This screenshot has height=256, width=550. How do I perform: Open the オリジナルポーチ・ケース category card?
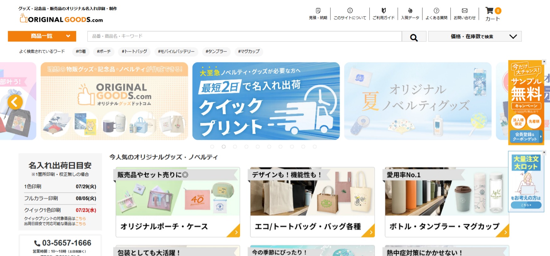(178, 202)
